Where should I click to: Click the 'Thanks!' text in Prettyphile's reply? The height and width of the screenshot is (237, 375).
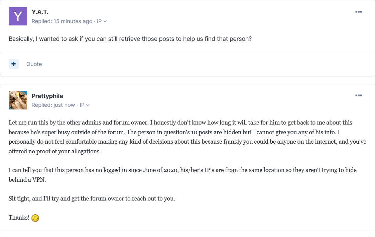pos(19,218)
